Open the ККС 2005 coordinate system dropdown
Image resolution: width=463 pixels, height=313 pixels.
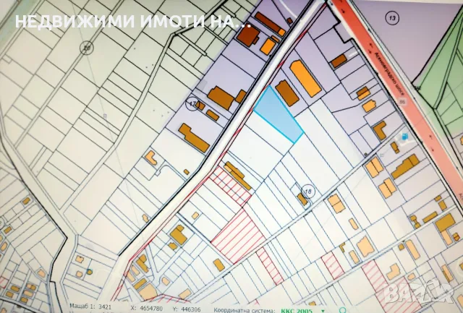(x=301, y=311)
